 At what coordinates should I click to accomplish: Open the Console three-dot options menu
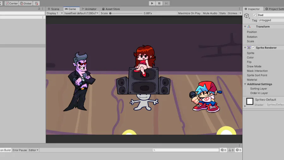(239, 145)
